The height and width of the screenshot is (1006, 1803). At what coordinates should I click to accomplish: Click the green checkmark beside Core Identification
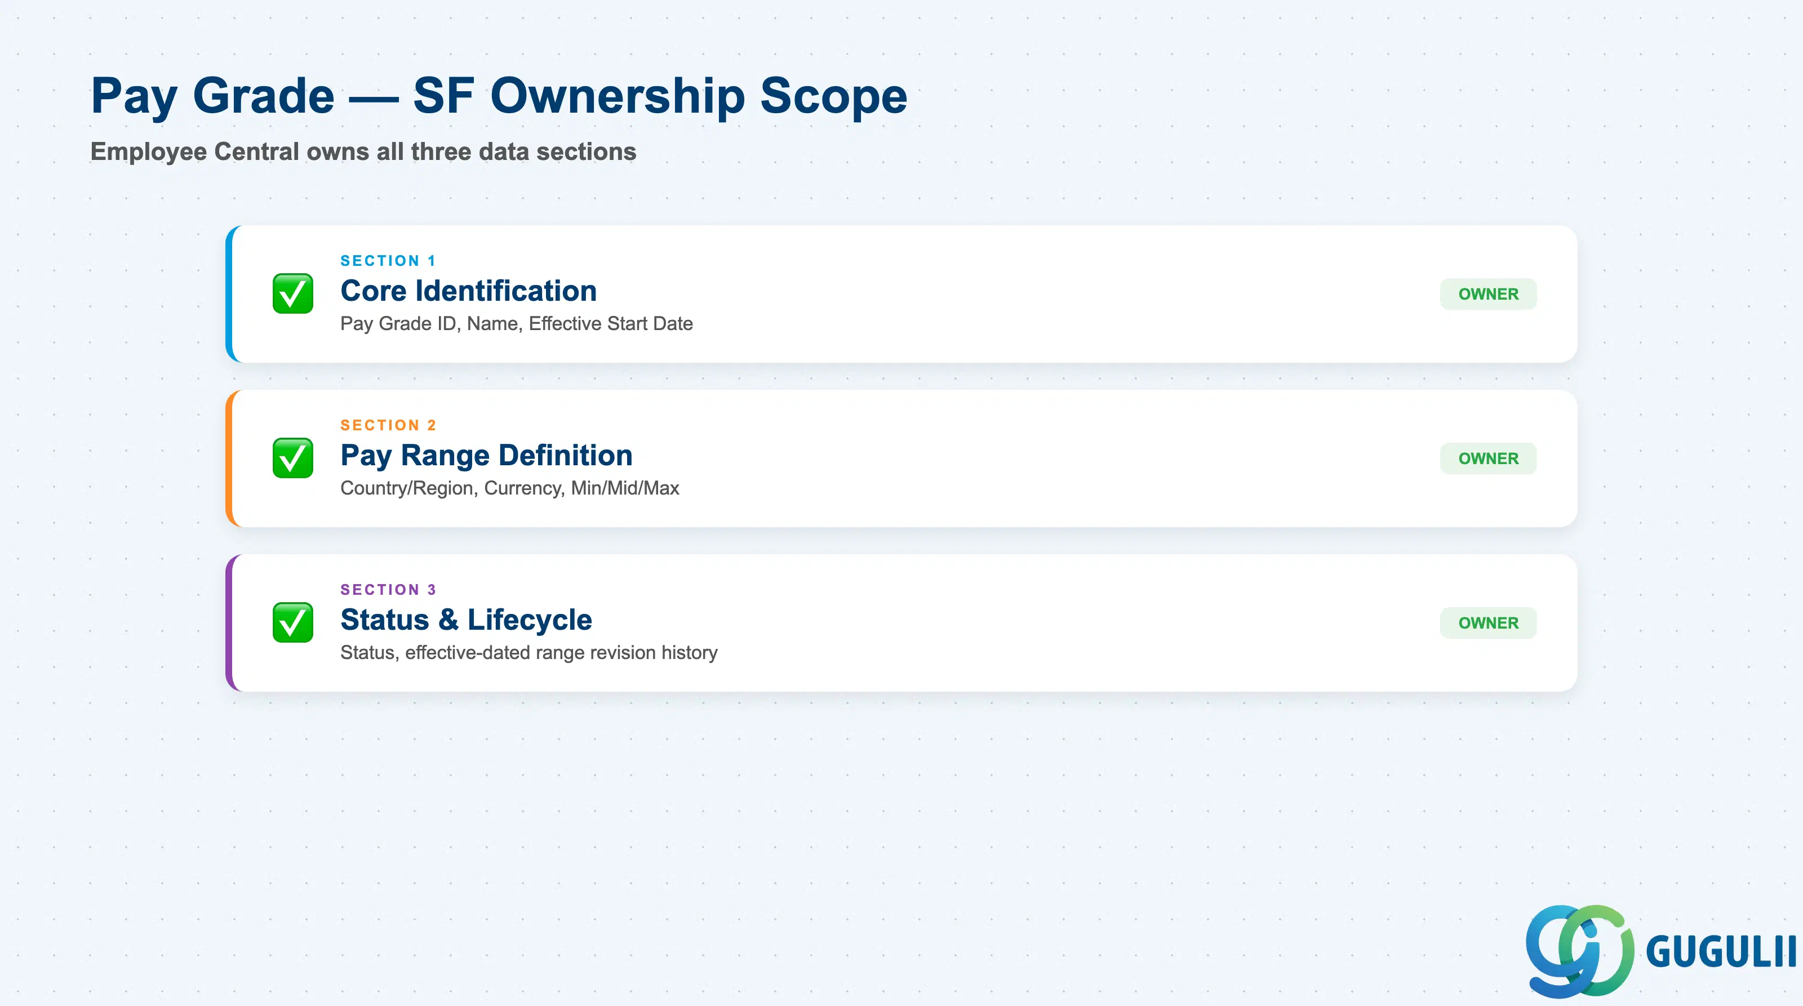click(292, 293)
